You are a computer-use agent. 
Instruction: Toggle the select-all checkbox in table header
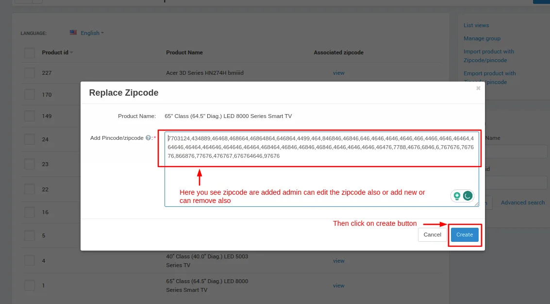[x=30, y=52]
